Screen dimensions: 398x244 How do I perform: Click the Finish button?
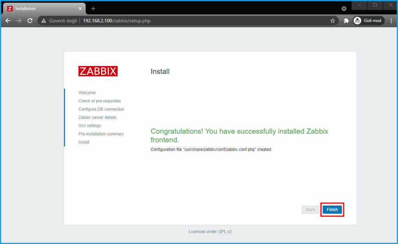(x=332, y=209)
